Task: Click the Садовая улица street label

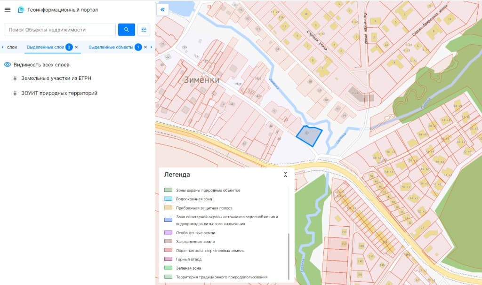Action: pyautogui.click(x=317, y=40)
